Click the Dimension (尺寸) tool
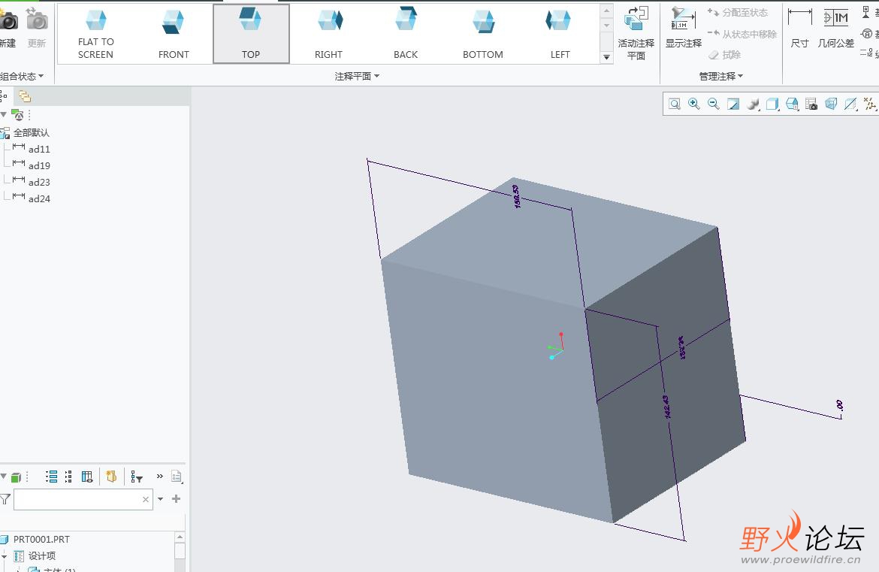Viewport: 879px width, 572px height. 799,29
